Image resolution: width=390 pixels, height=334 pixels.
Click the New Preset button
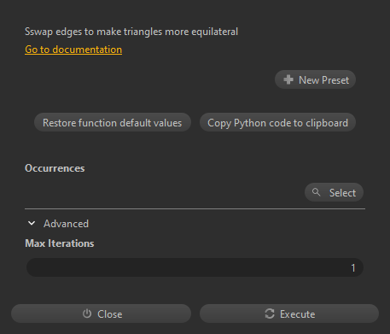[315, 79]
